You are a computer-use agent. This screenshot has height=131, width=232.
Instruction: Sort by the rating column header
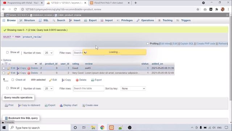click(75, 64)
